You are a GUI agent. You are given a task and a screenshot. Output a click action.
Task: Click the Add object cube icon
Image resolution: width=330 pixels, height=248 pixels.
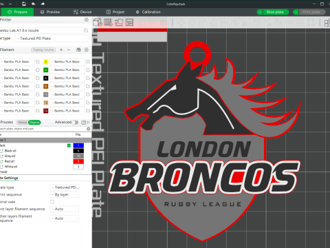[98, 22]
